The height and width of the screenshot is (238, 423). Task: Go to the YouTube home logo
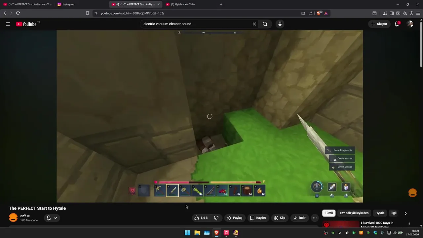coord(26,24)
